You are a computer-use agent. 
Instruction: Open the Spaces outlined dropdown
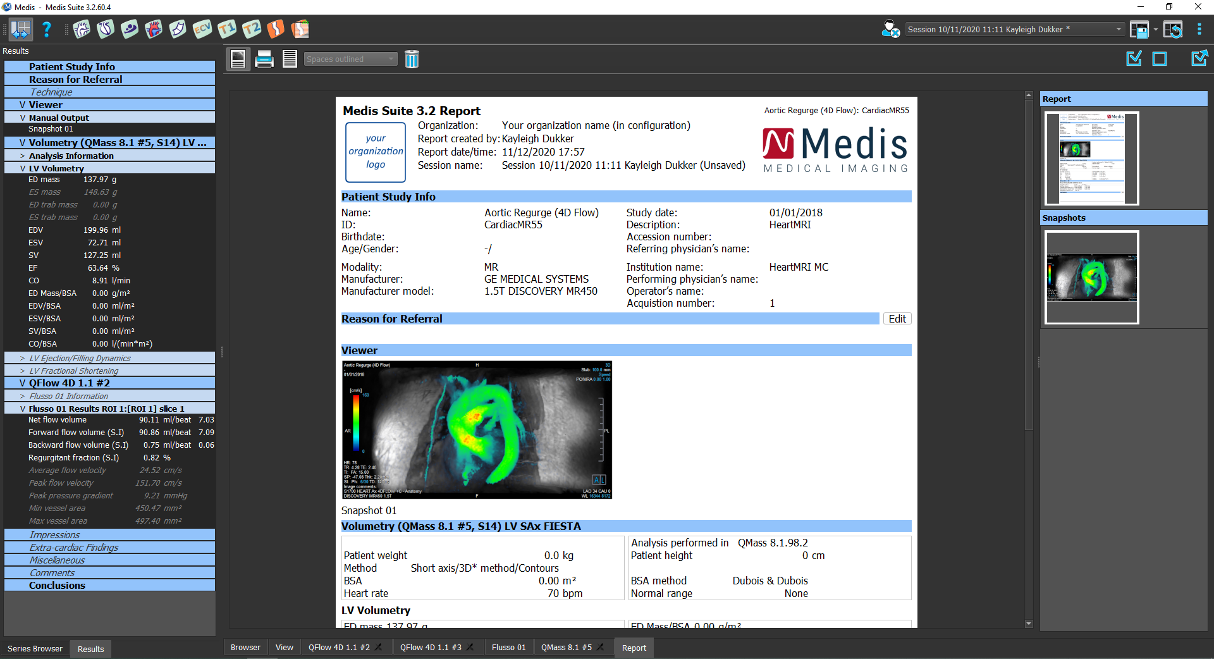click(350, 59)
